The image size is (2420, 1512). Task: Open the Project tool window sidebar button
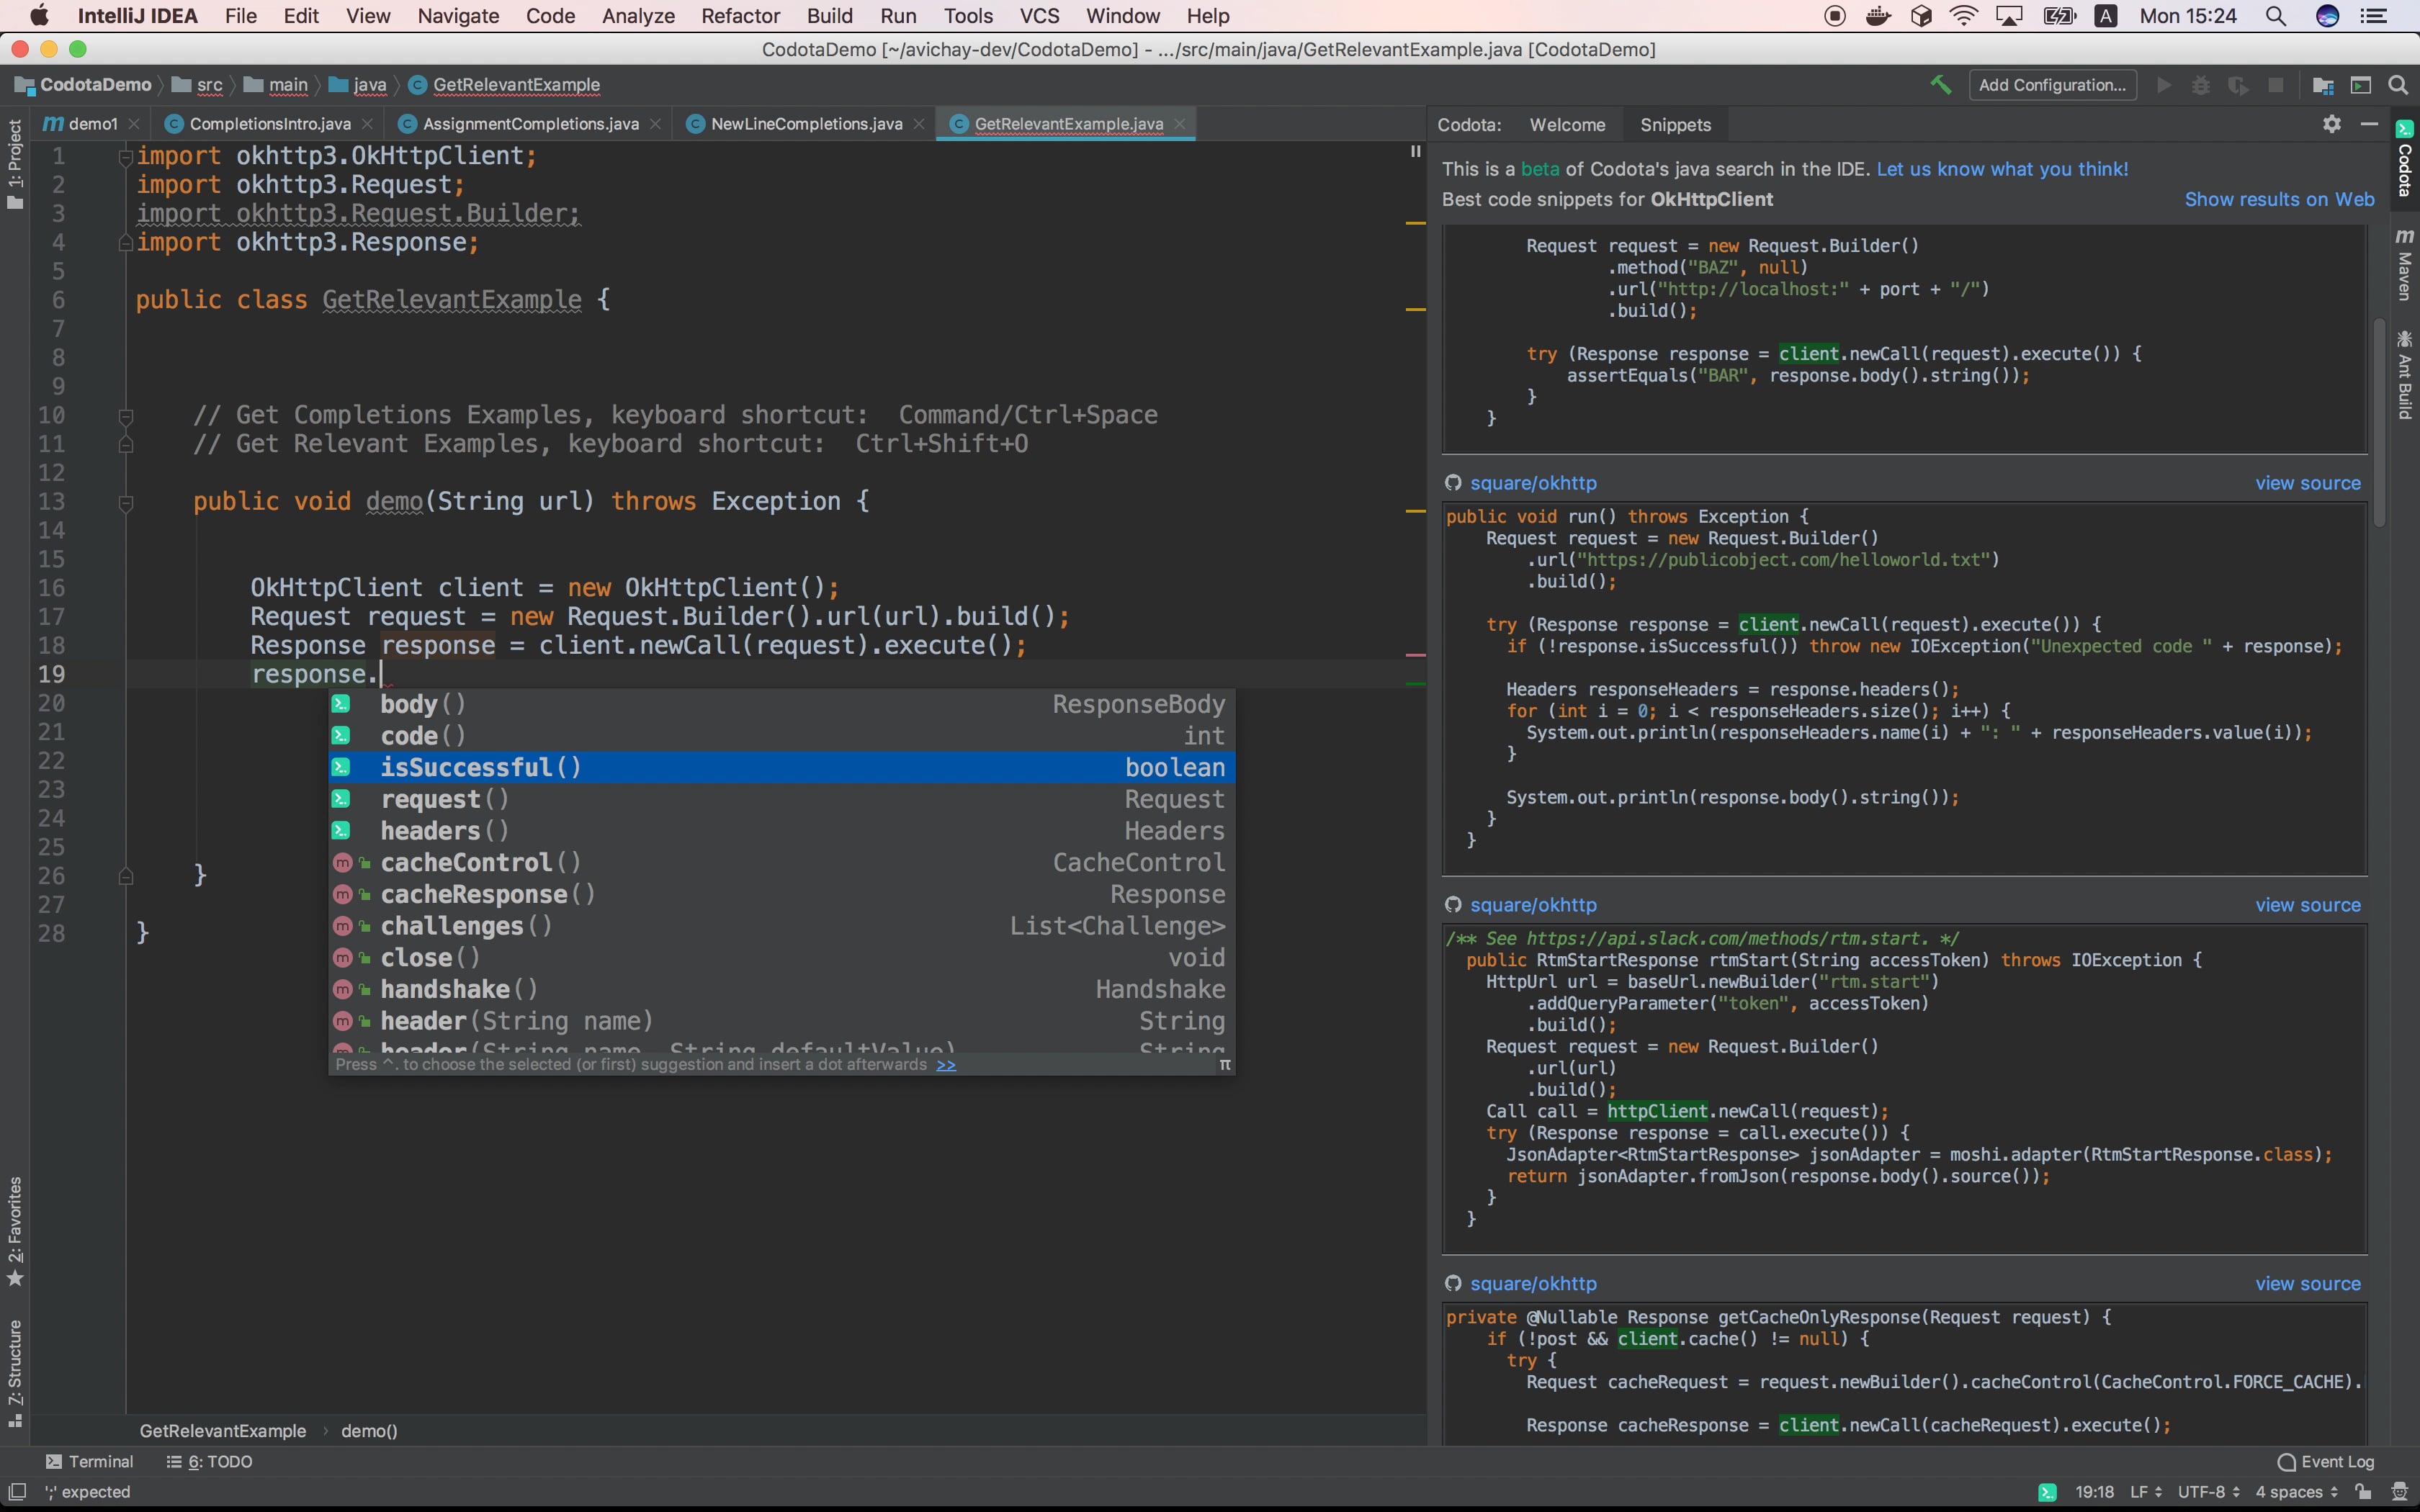pos(15,165)
